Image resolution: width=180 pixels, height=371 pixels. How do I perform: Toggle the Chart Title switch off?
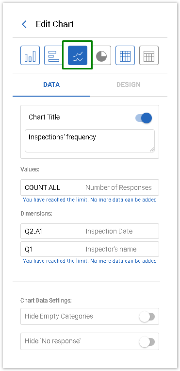tap(144, 118)
